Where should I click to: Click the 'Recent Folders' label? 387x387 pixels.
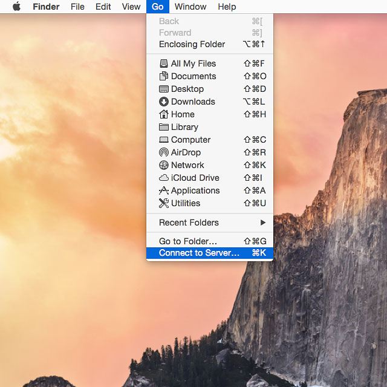(x=189, y=223)
